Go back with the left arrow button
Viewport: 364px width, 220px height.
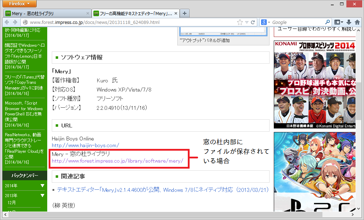tap(7, 22)
